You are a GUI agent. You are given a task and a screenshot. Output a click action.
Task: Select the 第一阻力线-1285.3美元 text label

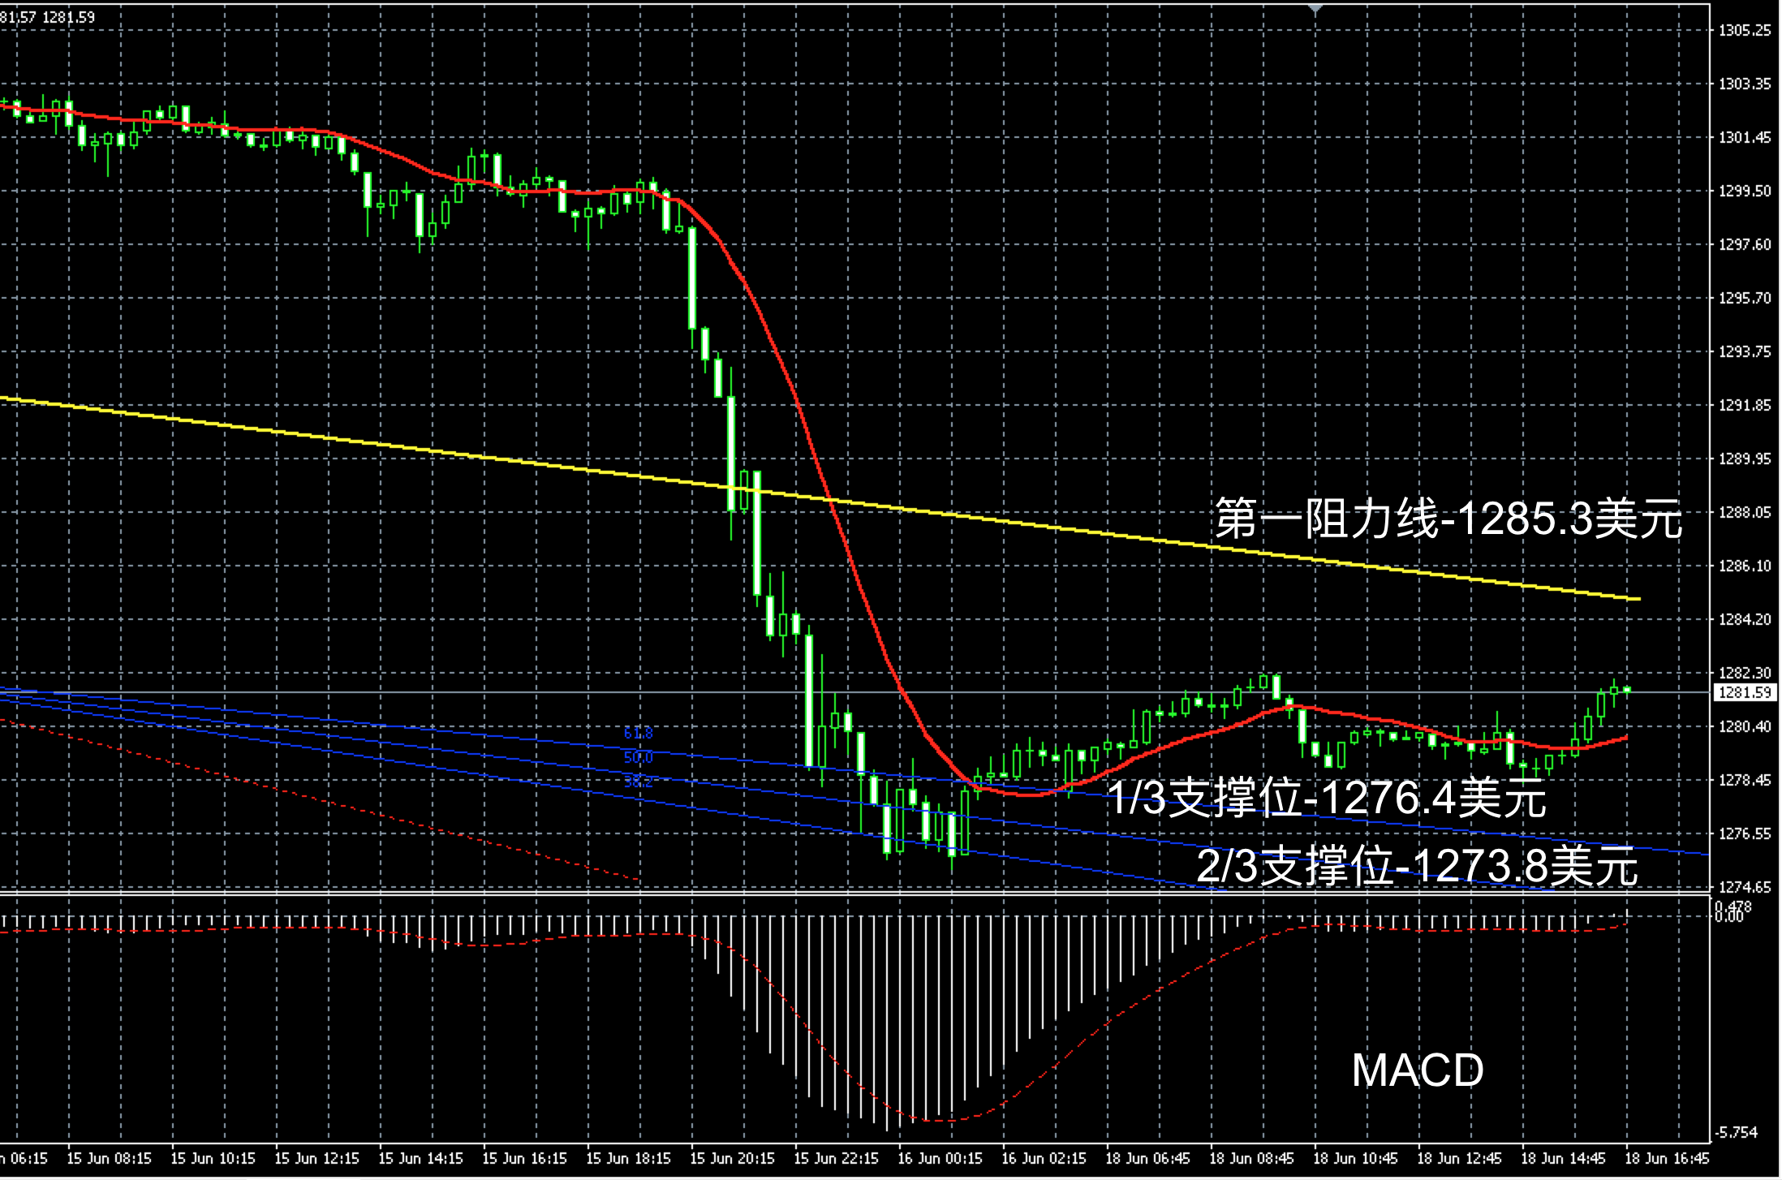coord(1448,519)
